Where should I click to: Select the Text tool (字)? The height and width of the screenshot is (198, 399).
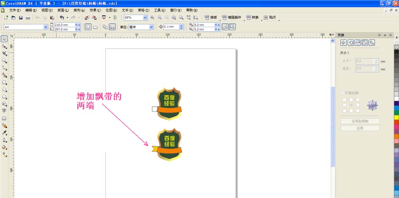point(4,111)
